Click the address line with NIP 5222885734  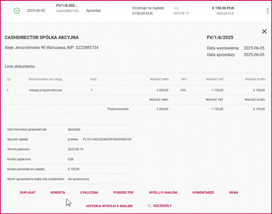51,48
